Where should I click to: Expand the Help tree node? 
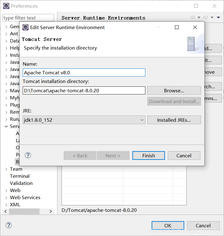point(6,48)
